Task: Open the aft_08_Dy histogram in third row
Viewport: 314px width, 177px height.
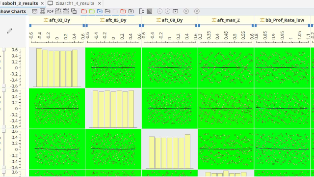Action: point(170,149)
